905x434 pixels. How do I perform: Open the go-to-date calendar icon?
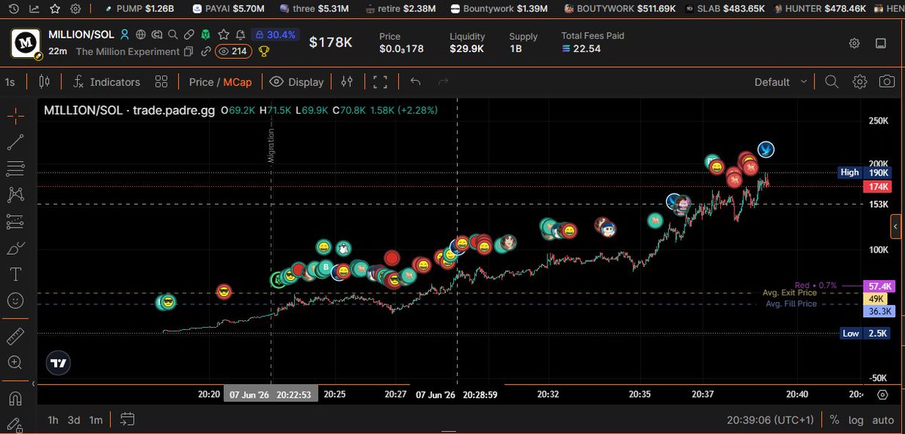(x=127, y=419)
